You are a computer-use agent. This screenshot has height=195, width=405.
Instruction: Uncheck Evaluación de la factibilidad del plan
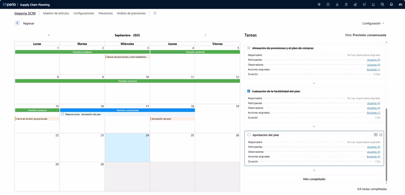(x=249, y=91)
